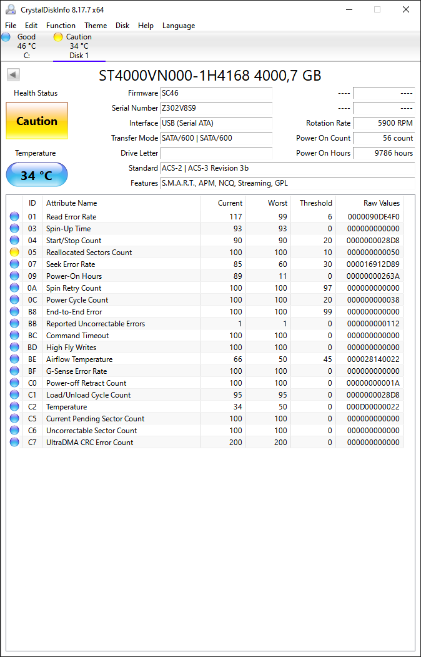The image size is (421, 657).
Task: Click the previous disk arrow button
Action: 13,75
